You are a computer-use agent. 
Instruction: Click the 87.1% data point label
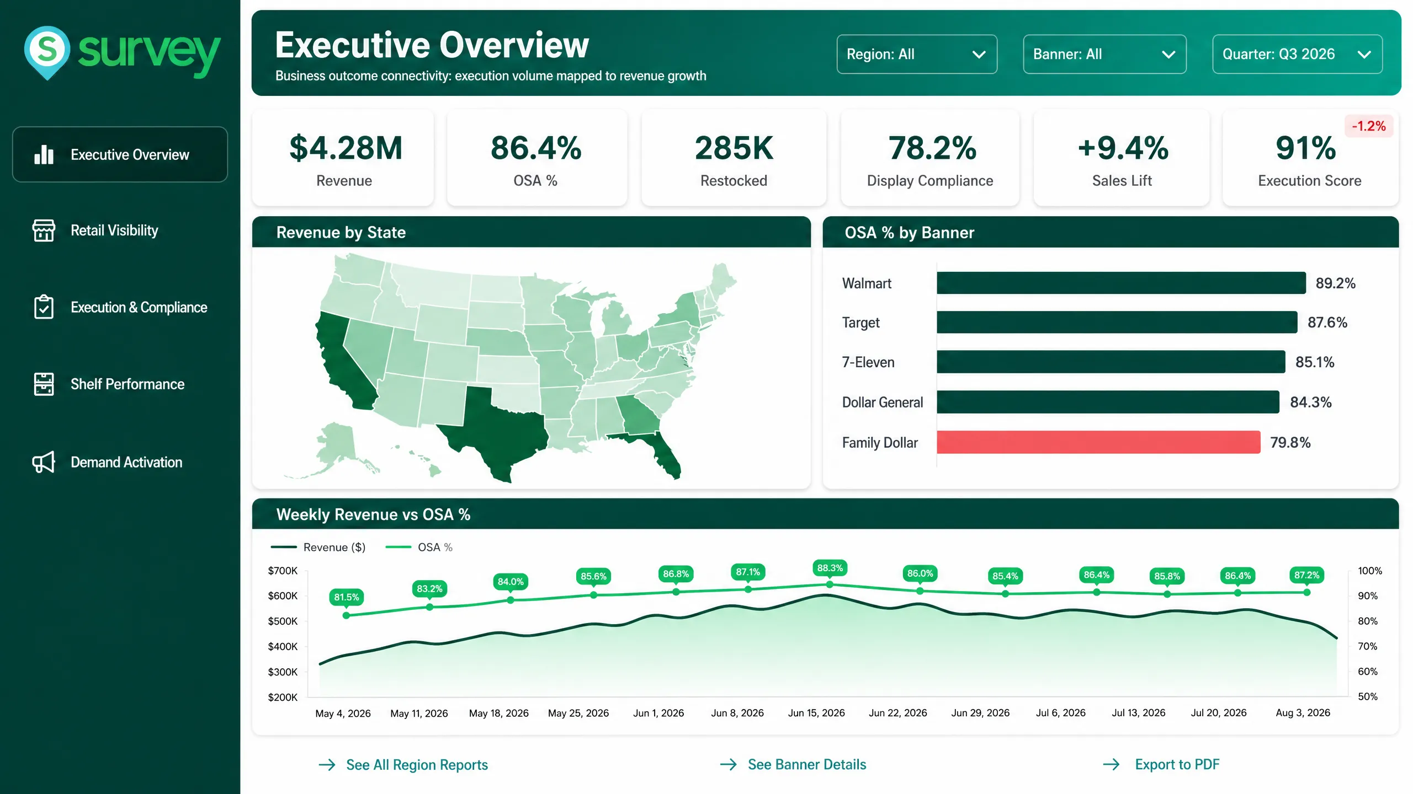(748, 572)
